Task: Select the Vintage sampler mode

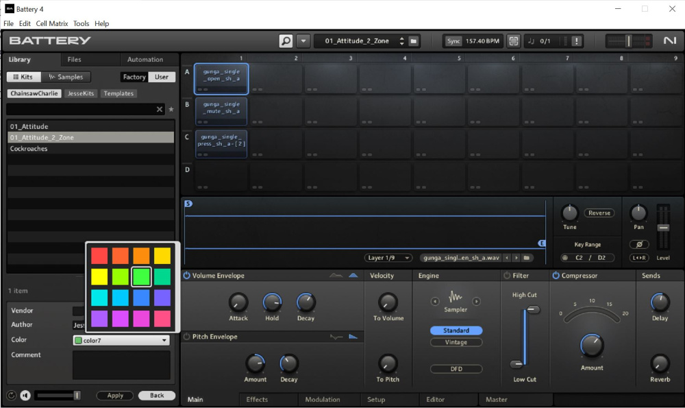Action: click(x=456, y=342)
